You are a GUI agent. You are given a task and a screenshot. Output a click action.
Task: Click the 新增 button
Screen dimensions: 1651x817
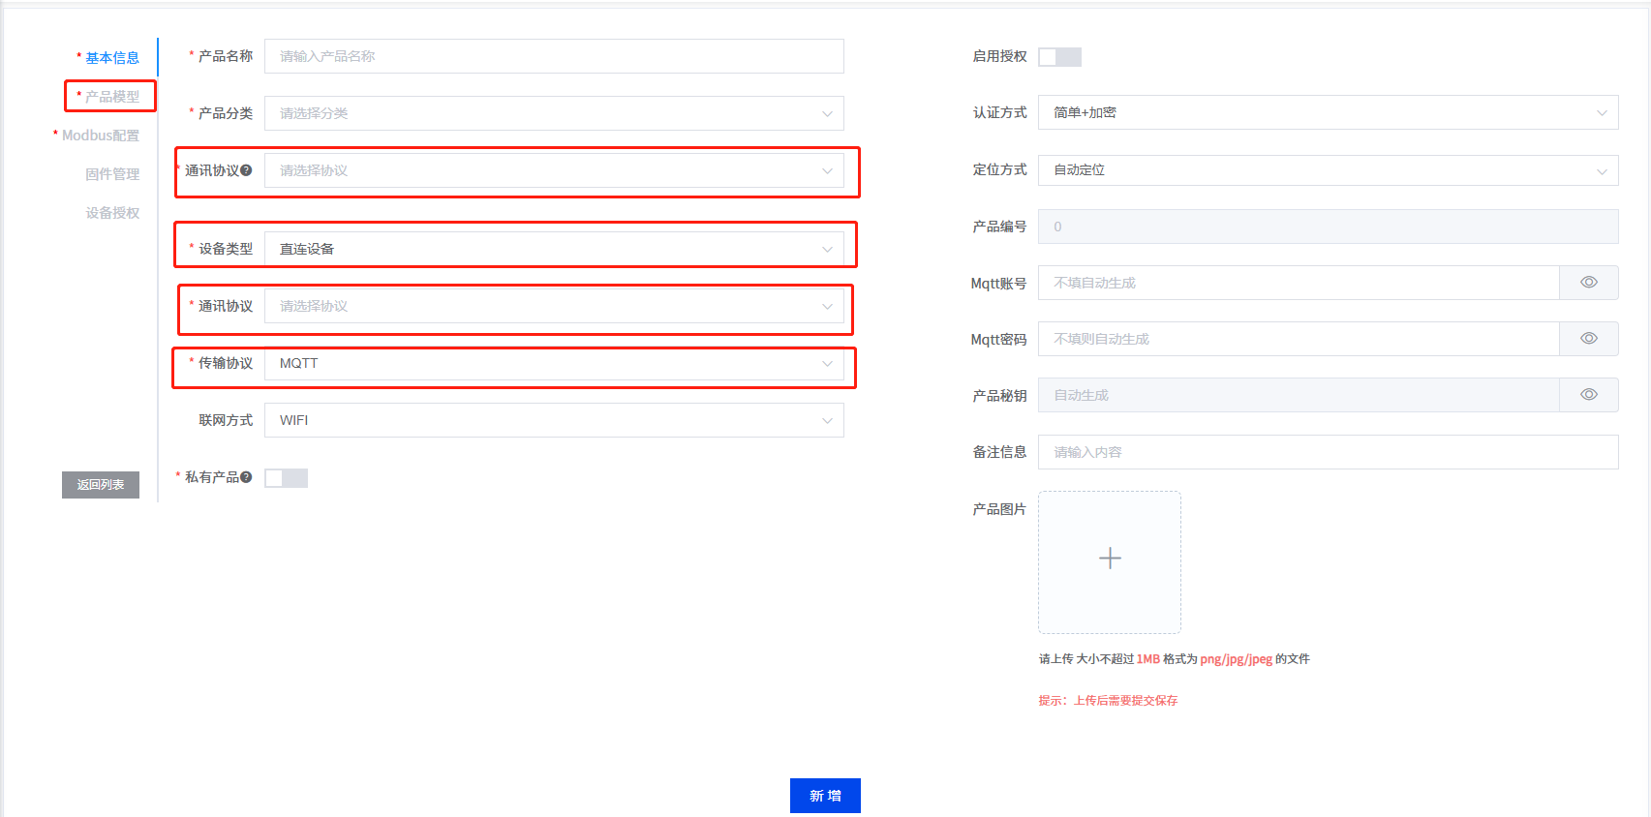[825, 796]
